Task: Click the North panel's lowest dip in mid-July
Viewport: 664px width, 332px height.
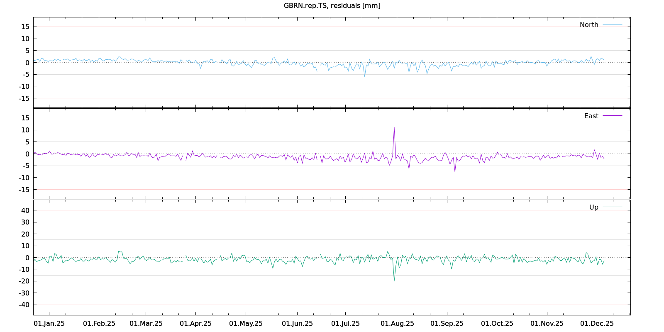Action: 365,76
